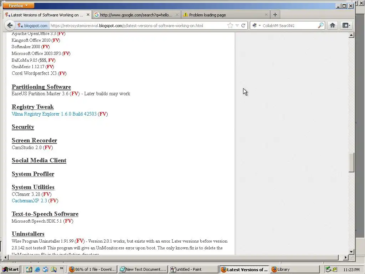Click the Latest Versions of taskbar button
The height and width of the screenshot is (274, 365).
click(x=244, y=269)
